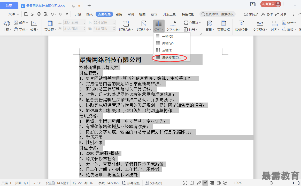
Task: Open the 视图 ribbon tab
Action: (x=142, y=14)
